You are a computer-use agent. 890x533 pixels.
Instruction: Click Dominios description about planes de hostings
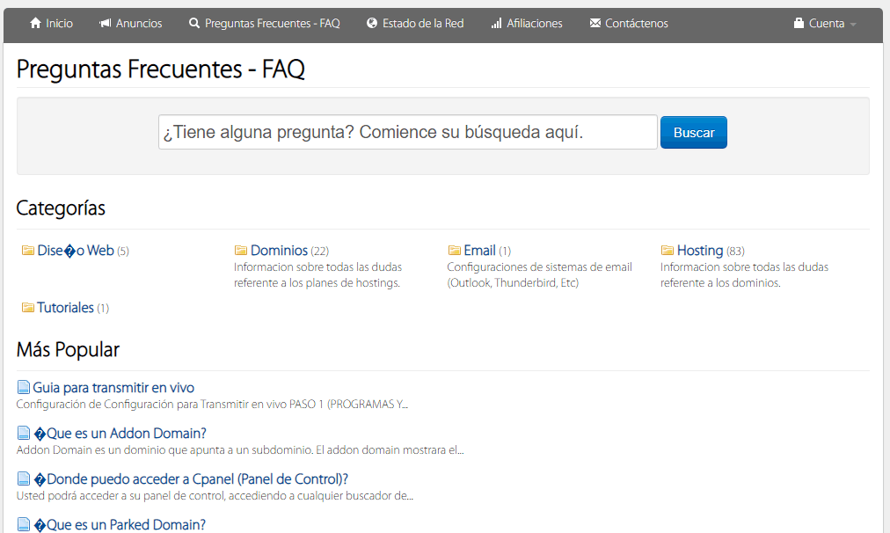317,274
